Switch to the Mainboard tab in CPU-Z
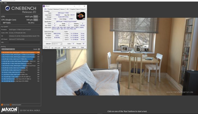The width and height of the screenshot is (198, 114). point(56,9)
